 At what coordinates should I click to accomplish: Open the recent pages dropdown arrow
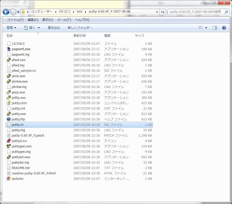pos(18,12)
